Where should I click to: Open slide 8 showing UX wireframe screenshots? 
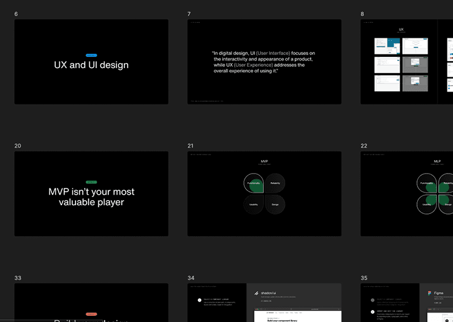click(x=407, y=62)
